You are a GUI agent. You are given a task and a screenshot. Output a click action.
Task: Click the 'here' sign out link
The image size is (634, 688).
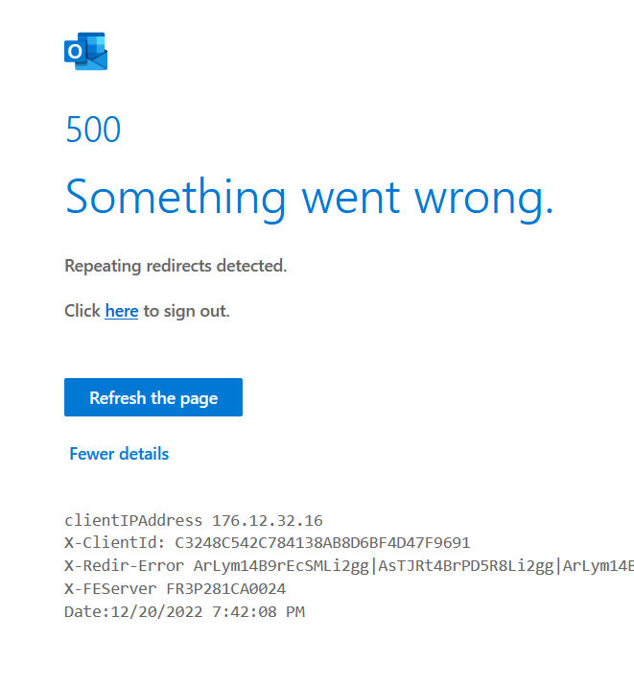[122, 311]
